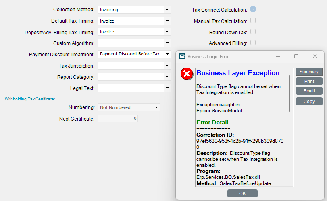Open the Numbering dropdown
327x201 pixels.
[x=129, y=107]
